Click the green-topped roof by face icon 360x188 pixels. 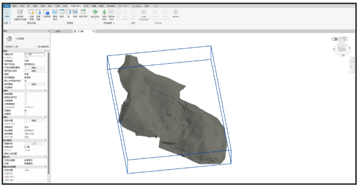(x=83, y=14)
